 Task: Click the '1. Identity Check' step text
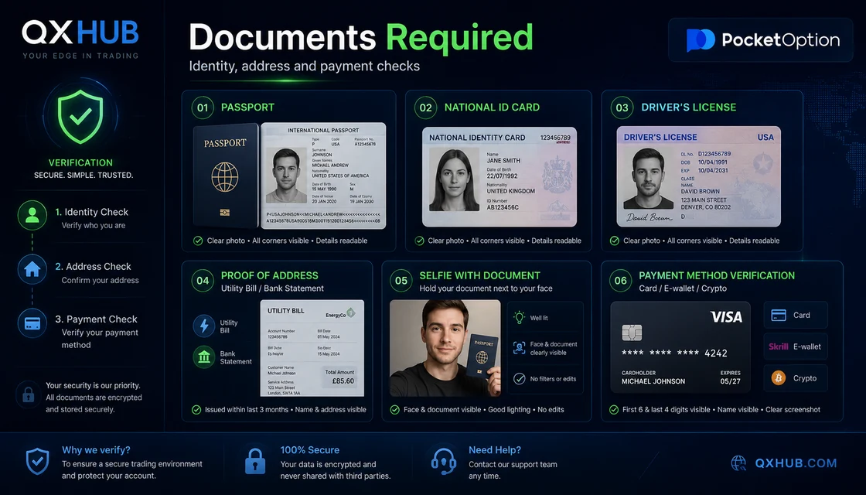tap(92, 212)
